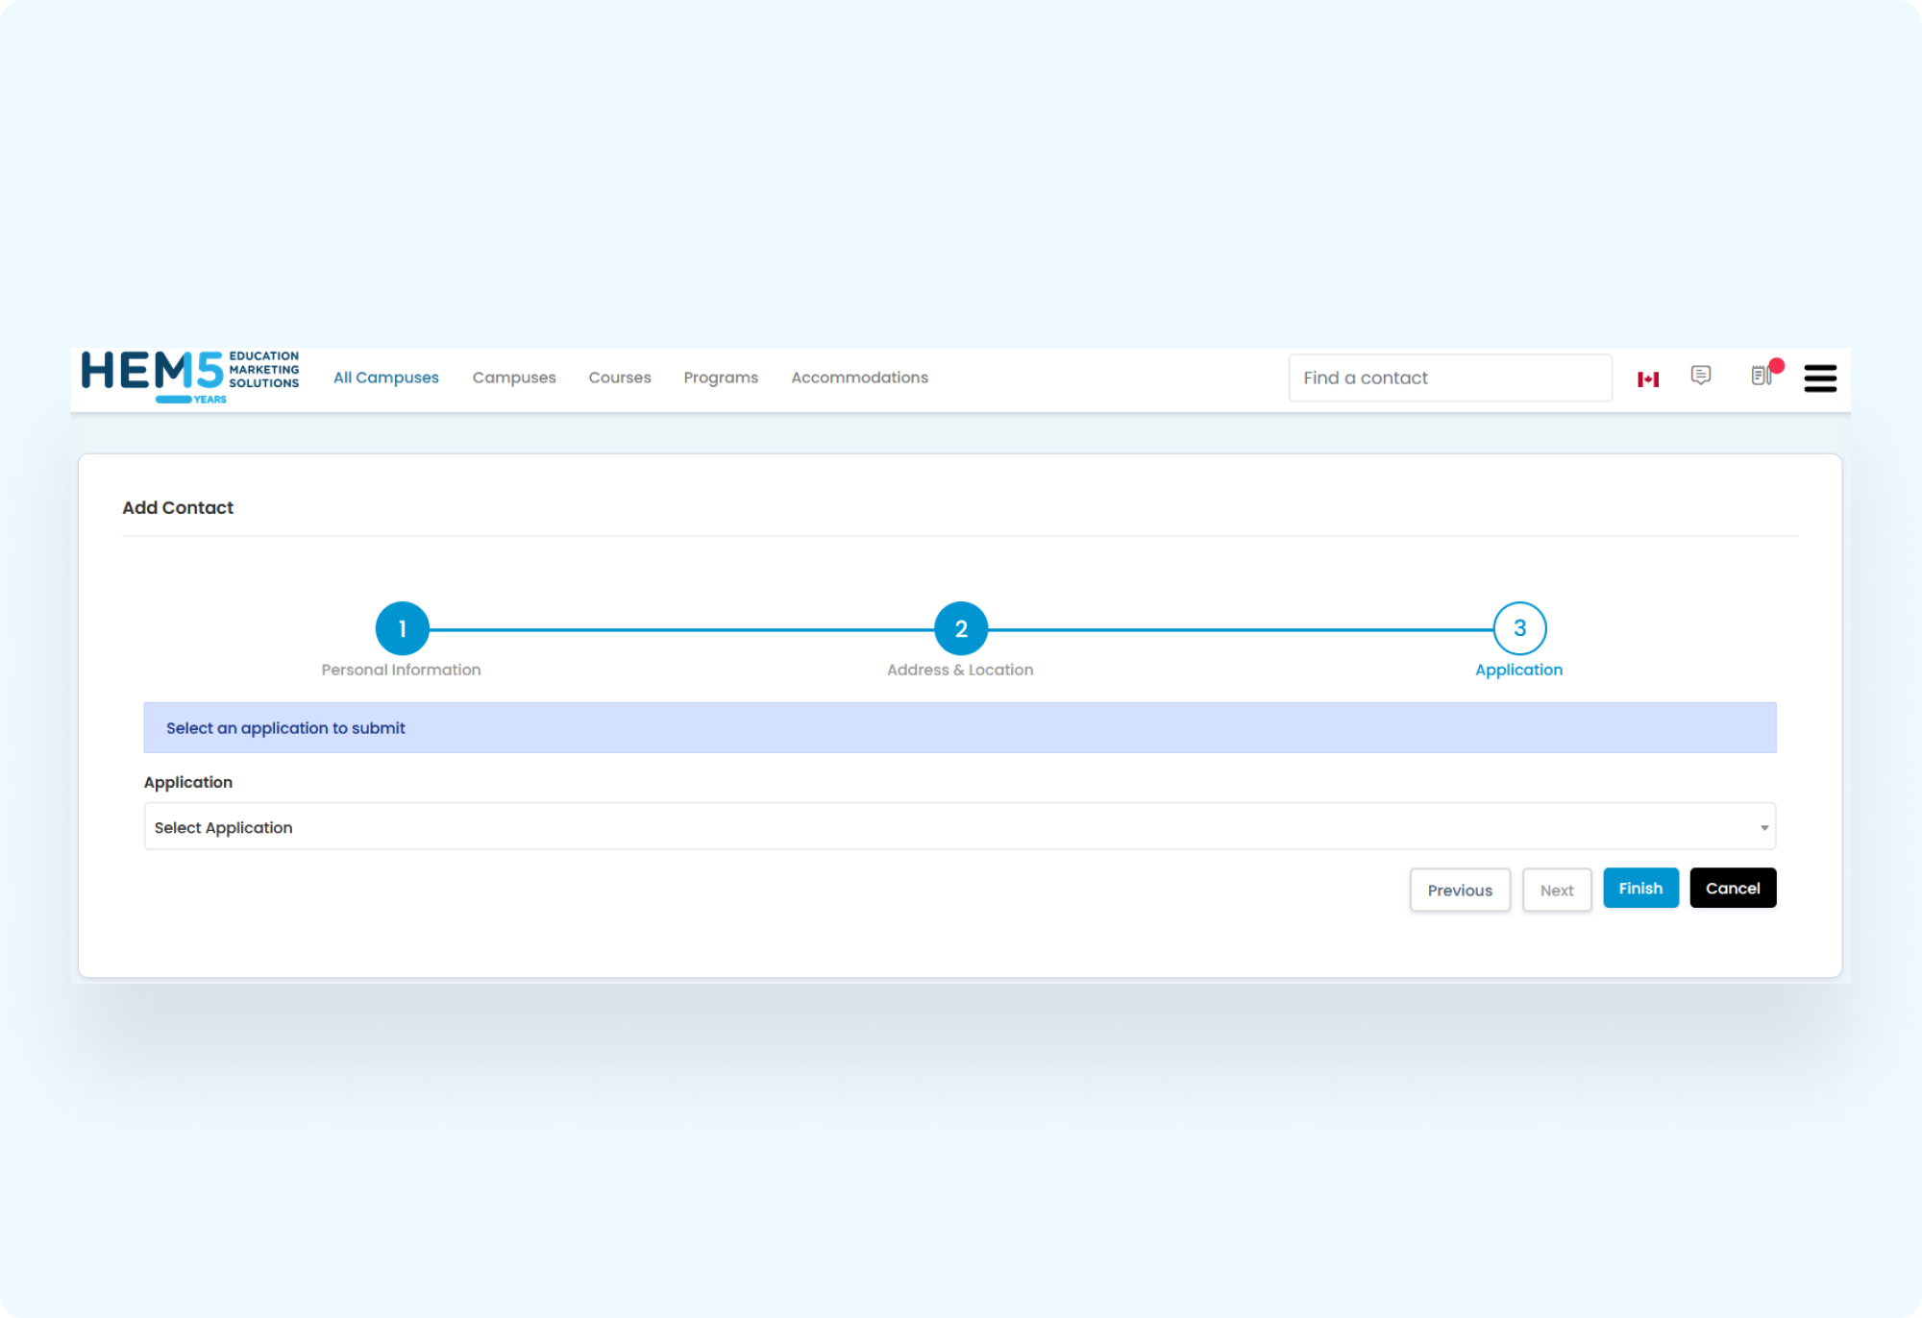Go to Accommodations
This screenshot has height=1318, width=1922.
pyautogui.click(x=859, y=378)
